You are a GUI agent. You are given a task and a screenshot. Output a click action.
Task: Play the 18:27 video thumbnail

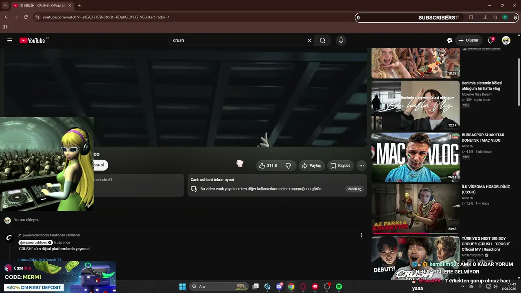pyautogui.click(x=416, y=63)
